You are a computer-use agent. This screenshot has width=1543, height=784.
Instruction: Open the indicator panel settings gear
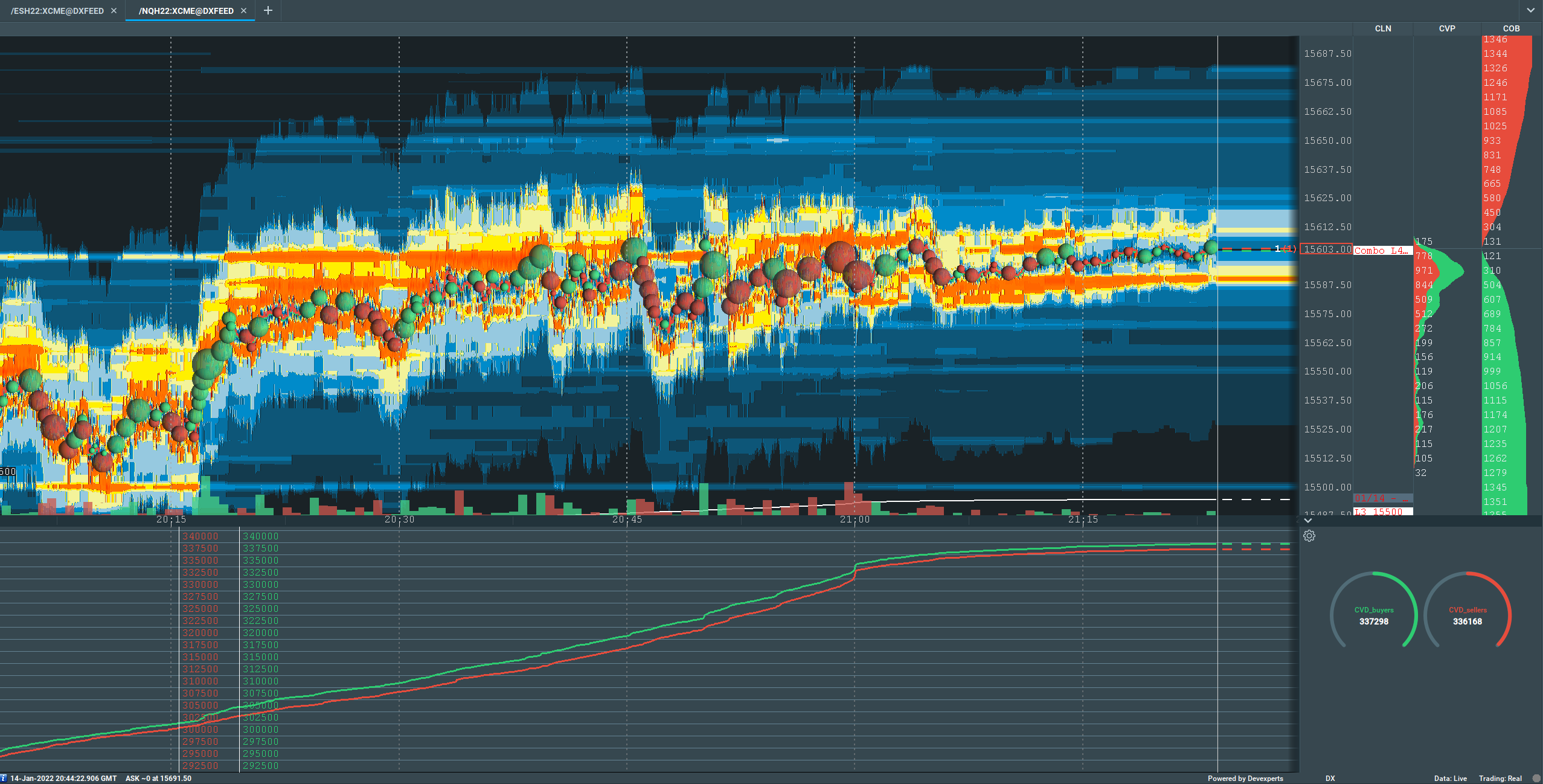coord(1309,536)
